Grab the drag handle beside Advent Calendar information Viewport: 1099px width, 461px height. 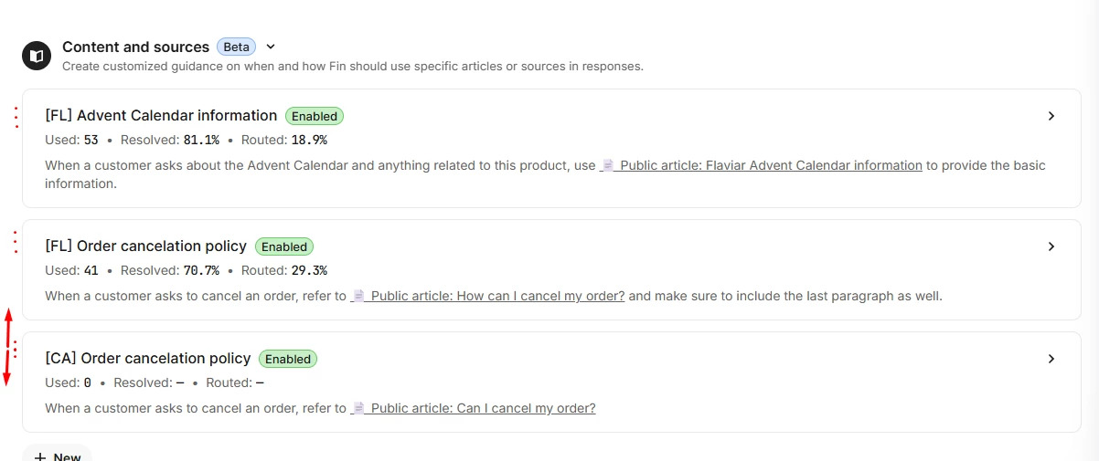pyautogui.click(x=16, y=117)
